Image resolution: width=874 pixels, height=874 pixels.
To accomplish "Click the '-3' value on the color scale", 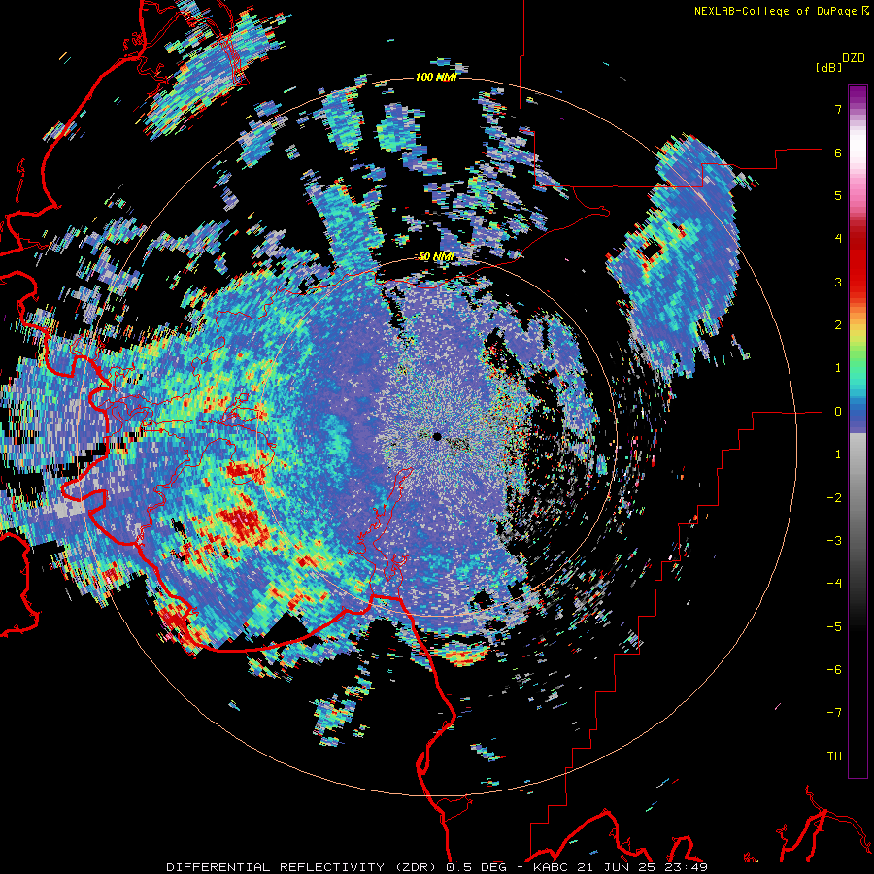I will tap(834, 540).
